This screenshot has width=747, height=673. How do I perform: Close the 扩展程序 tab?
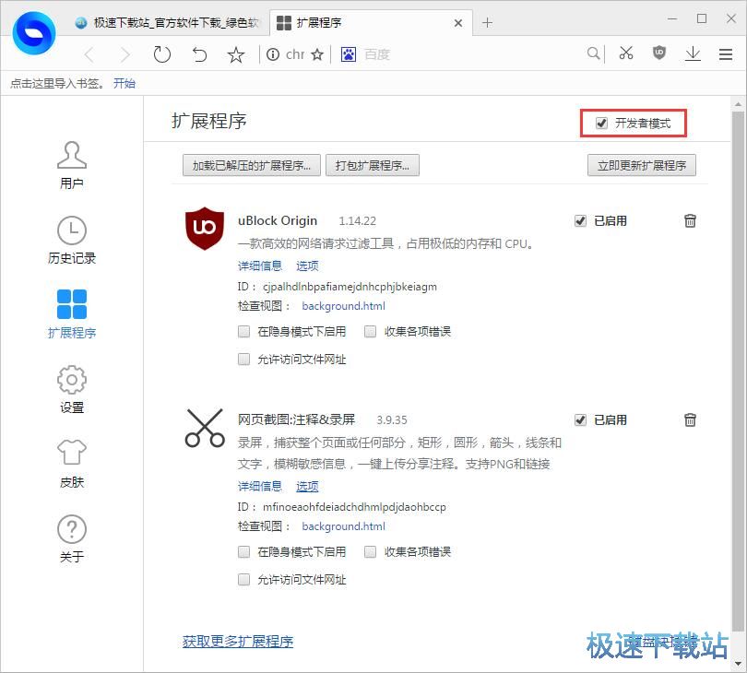pyautogui.click(x=457, y=23)
